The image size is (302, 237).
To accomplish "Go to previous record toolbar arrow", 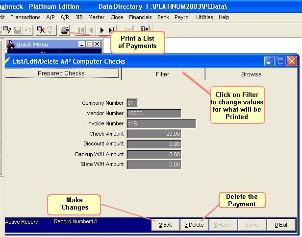I will click(91, 30).
